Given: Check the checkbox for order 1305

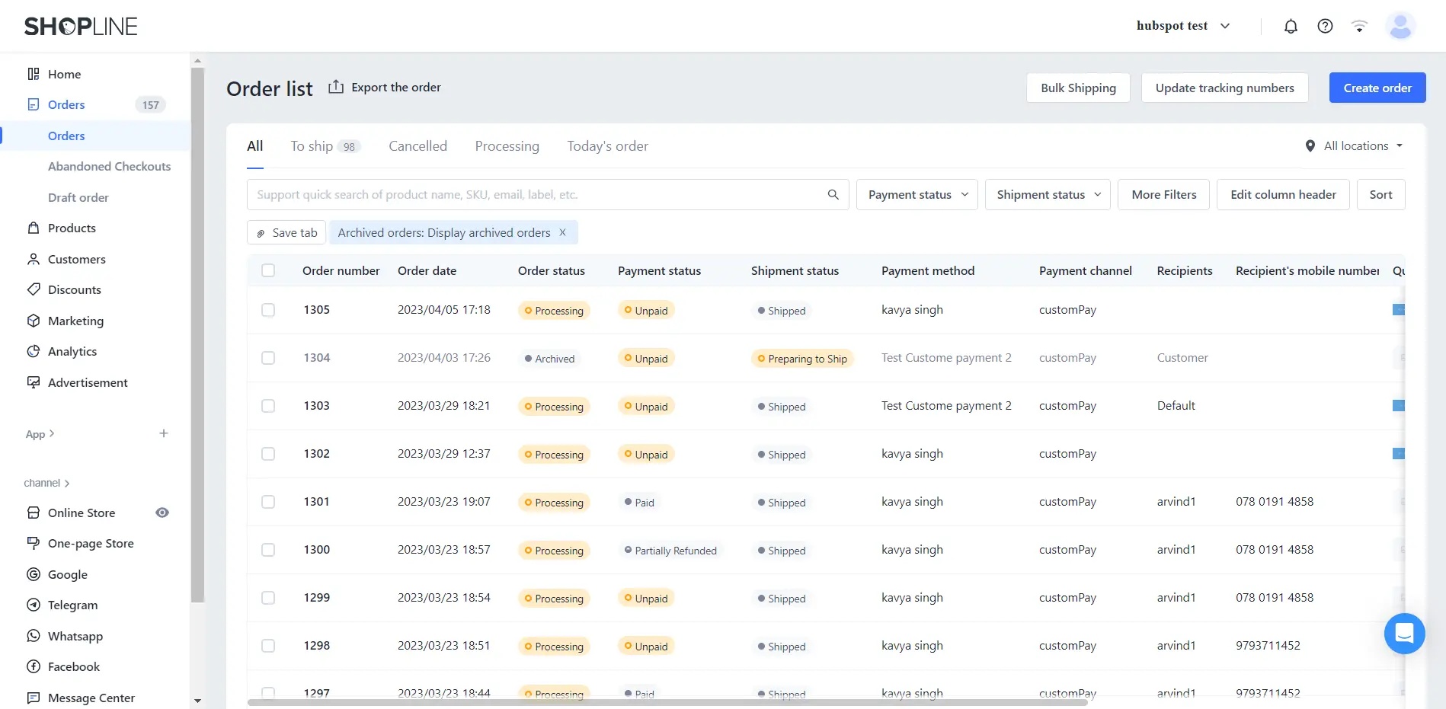Looking at the screenshot, I should [268, 310].
